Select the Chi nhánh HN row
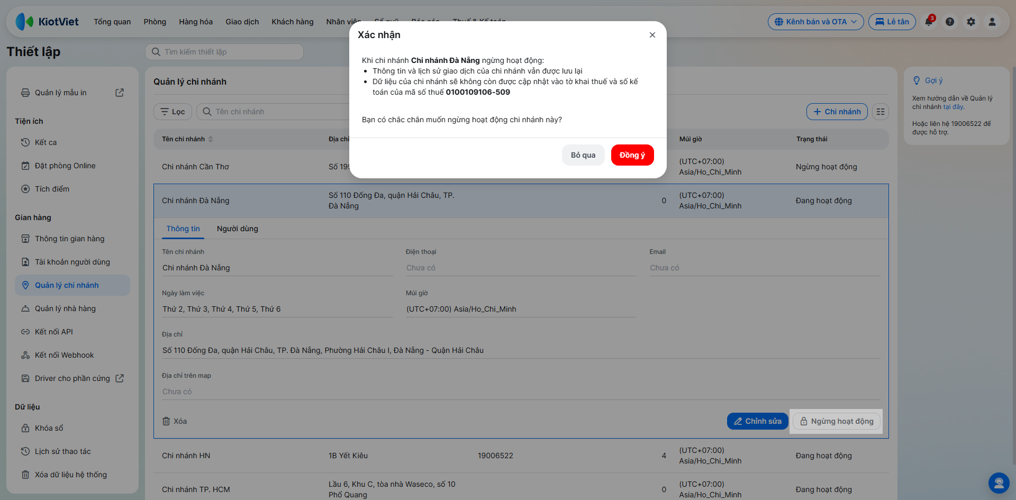Screen dimensions: 1016x500 (521, 456)
